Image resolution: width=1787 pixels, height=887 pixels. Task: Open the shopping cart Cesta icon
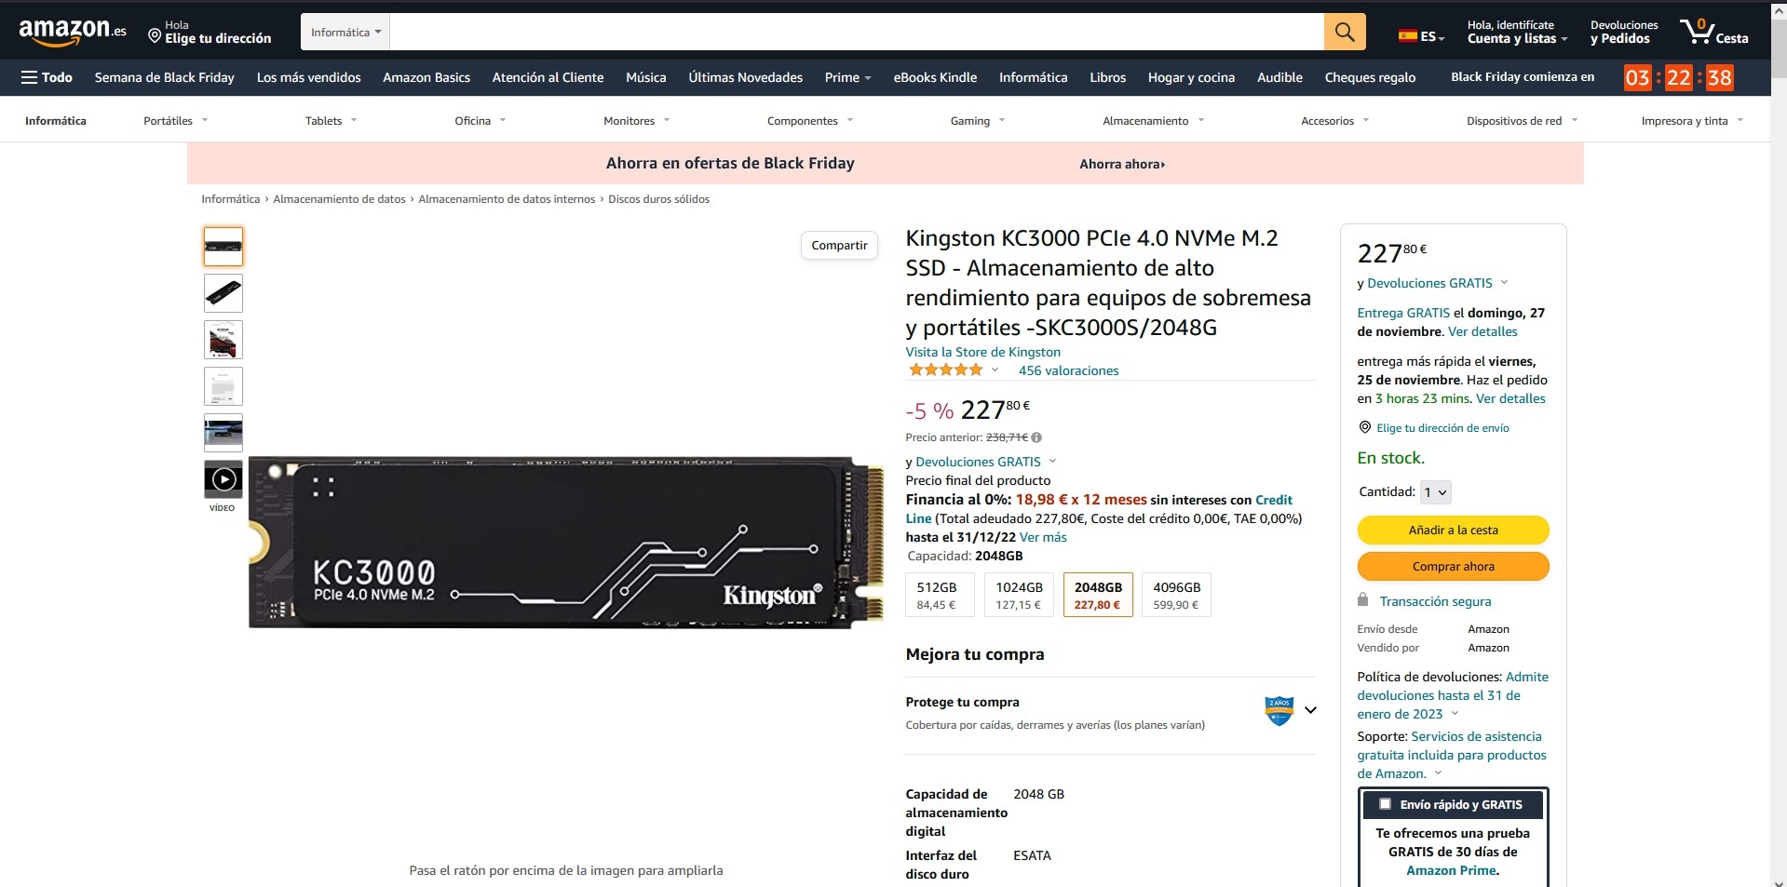coord(1713,33)
